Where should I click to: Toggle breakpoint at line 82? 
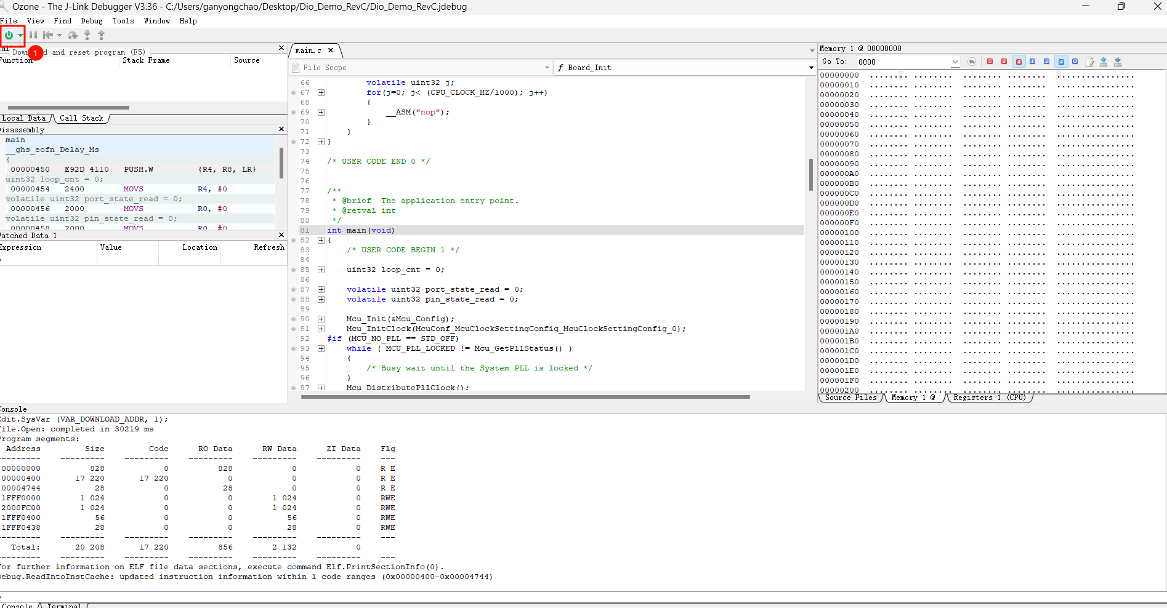click(294, 240)
